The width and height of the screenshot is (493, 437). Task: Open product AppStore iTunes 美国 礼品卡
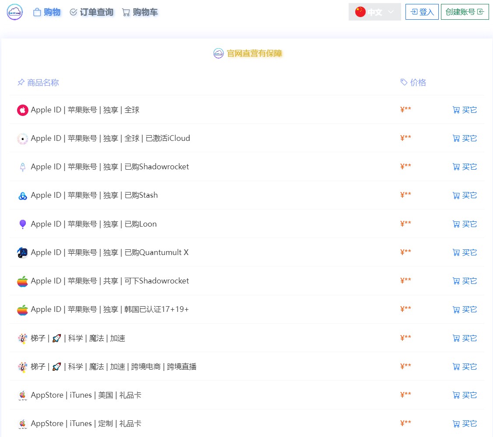[86, 395]
